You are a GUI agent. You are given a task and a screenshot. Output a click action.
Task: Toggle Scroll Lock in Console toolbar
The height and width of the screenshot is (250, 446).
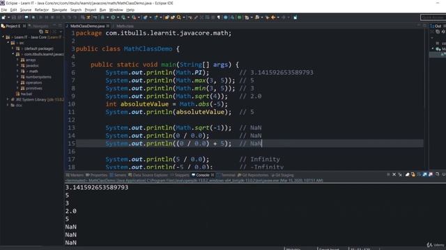(413, 174)
